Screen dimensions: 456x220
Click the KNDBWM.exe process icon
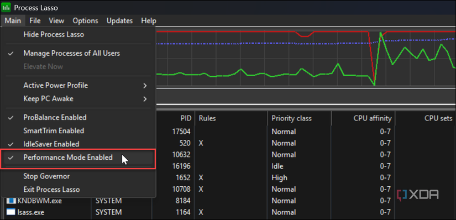coord(11,201)
